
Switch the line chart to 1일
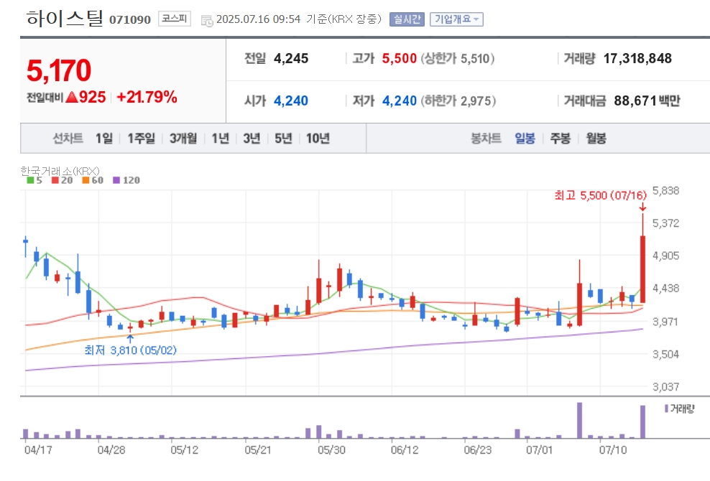click(103, 138)
